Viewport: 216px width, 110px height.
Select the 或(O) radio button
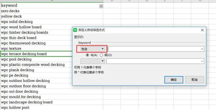point(102,55)
